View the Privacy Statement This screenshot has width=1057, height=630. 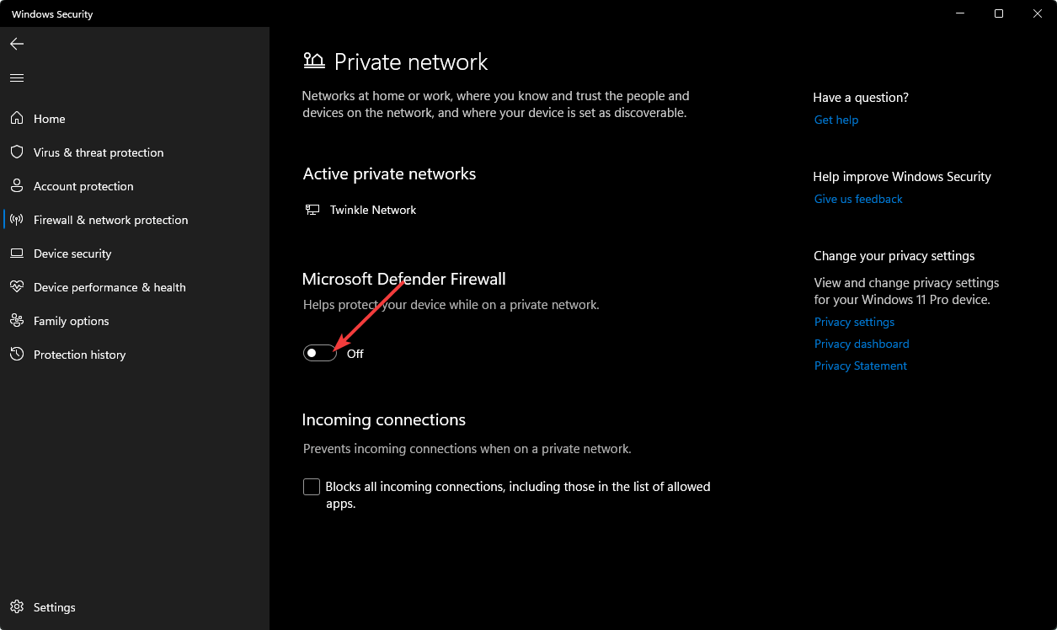point(860,366)
